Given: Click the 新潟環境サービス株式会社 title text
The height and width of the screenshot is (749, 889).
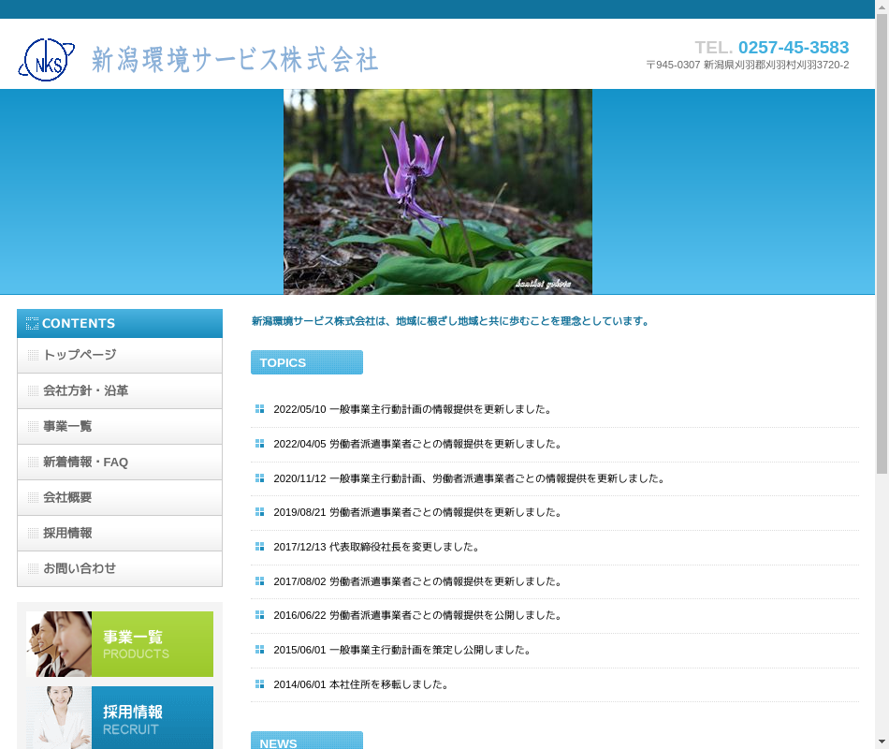Looking at the screenshot, I should coord(235,60).
